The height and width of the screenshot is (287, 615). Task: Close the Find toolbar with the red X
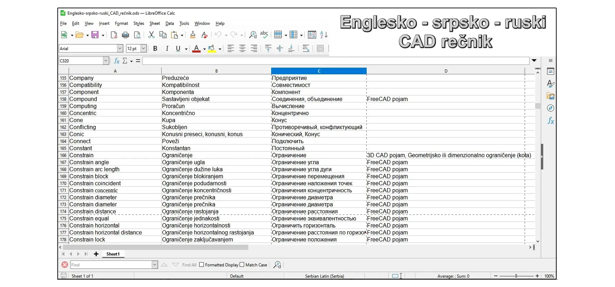pos(65,265)
